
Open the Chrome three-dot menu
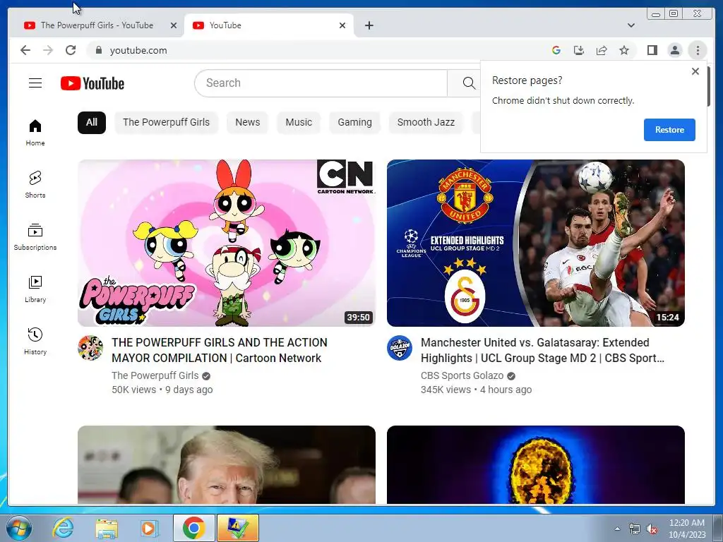pos(698,50)
